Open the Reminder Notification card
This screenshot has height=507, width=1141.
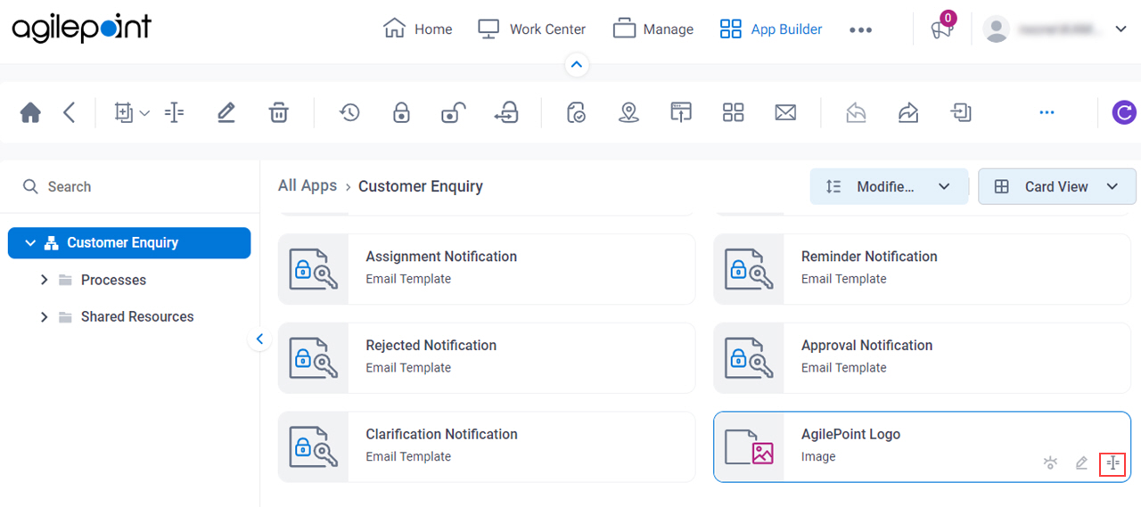pyautogui.click(x=923, y=269)
